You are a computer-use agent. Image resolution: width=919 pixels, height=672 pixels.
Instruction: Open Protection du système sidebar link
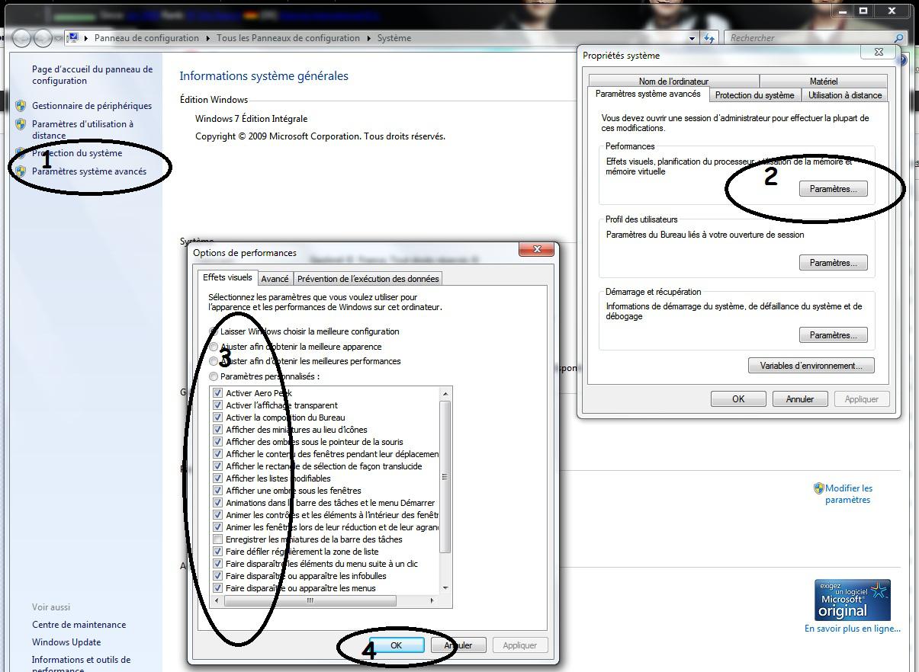(77, 153)
